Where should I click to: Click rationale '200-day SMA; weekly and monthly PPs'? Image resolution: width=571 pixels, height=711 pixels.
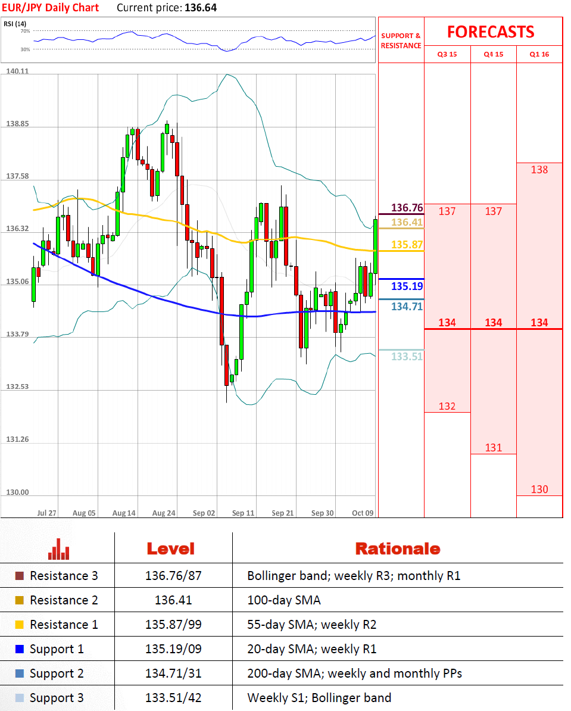pyautogui.click(x=355, y=674)
